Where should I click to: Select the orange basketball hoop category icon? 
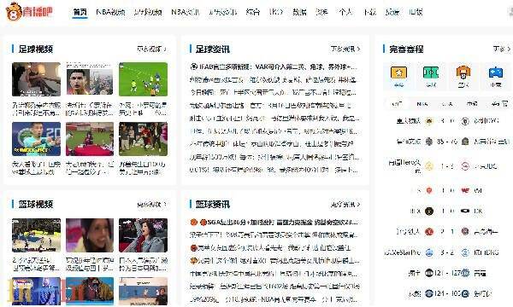(463, 72)
